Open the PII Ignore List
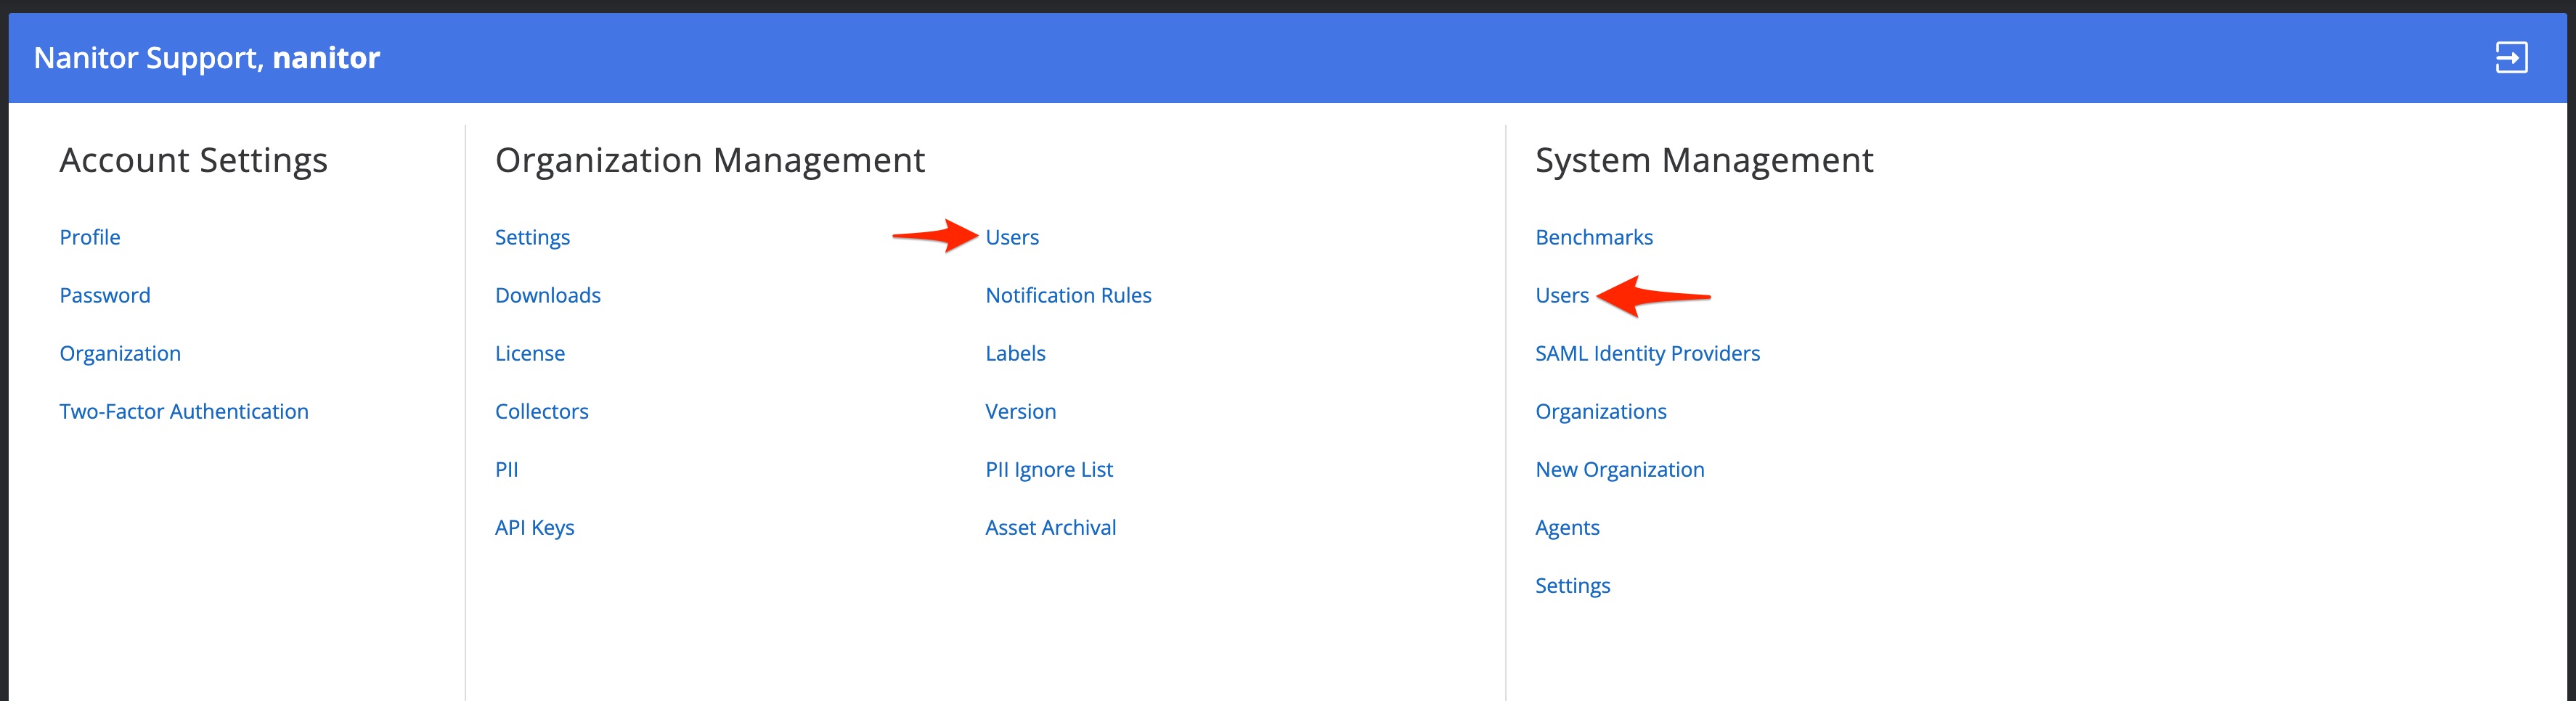Image resolution: width=2576 pixels, height=701 pixels. (1049, 469)
